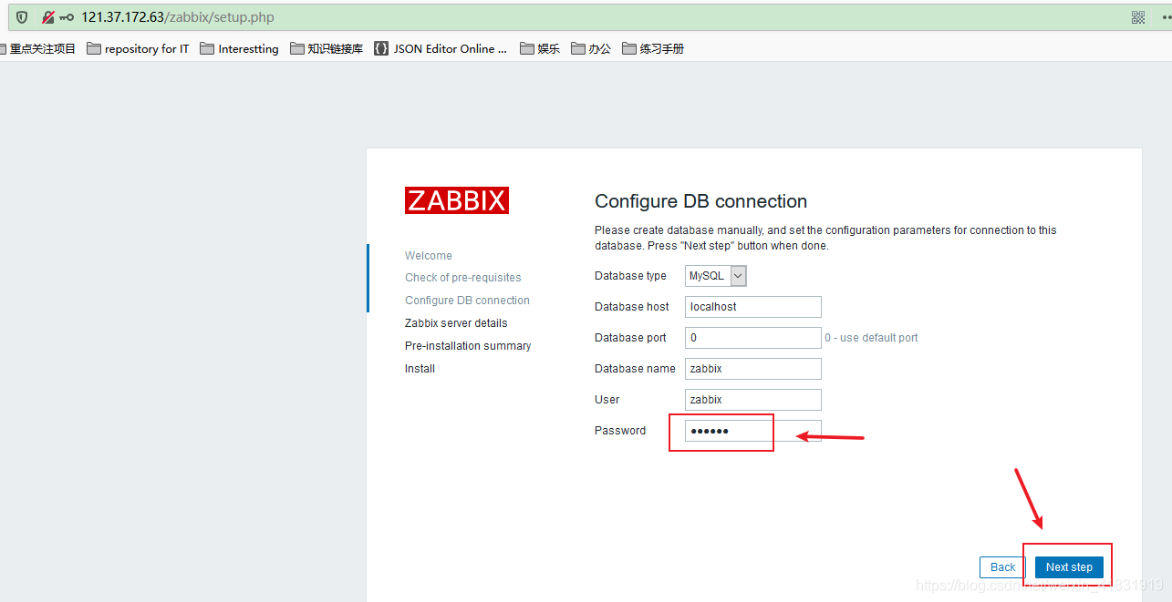1172x602 pixels.
Task: Open the 重点关注项目 bookmark folder
Action: 39,49
